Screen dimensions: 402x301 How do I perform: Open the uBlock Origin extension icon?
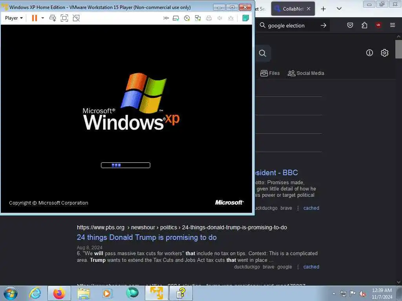378,25
